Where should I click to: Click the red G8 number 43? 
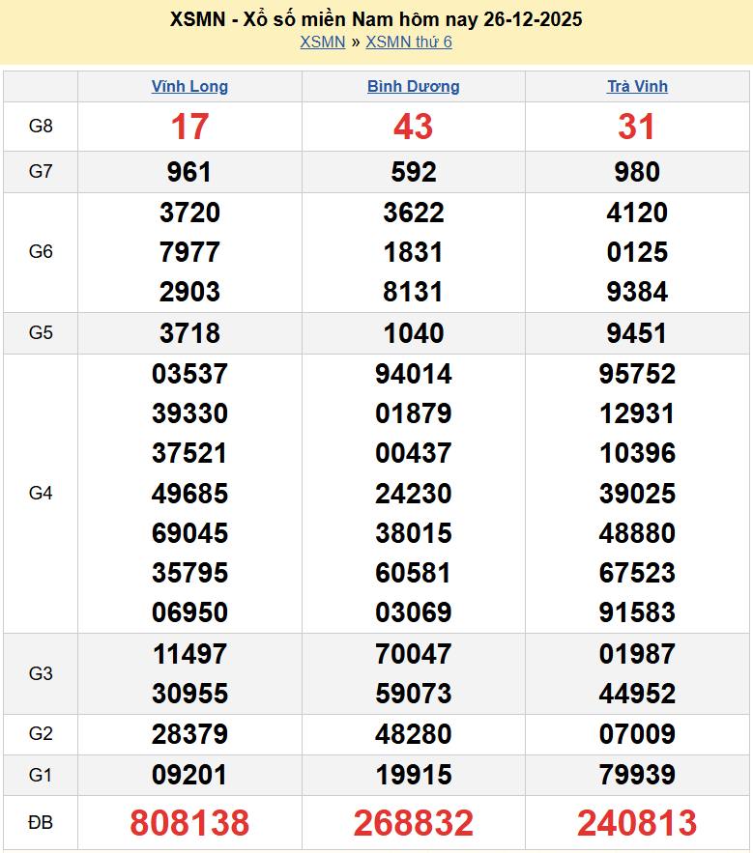(x=413, y=127)
